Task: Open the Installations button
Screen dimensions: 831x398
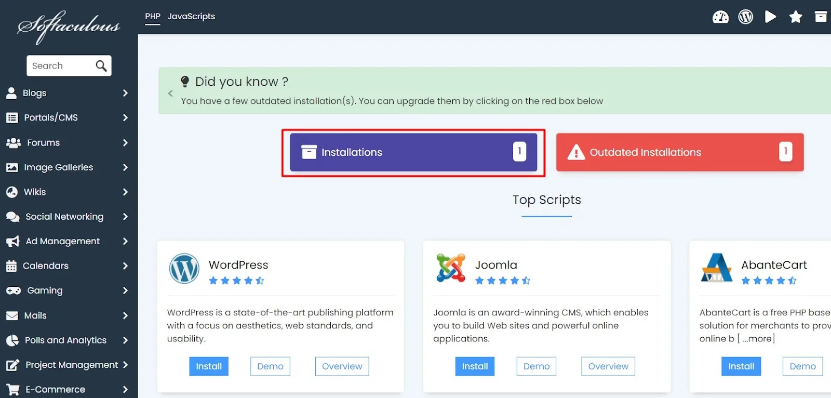Action: point(413,152)
